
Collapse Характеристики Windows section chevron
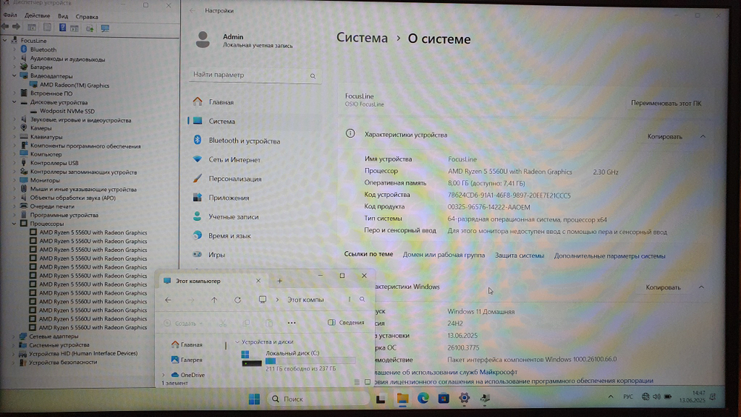[x=701, y=287]
